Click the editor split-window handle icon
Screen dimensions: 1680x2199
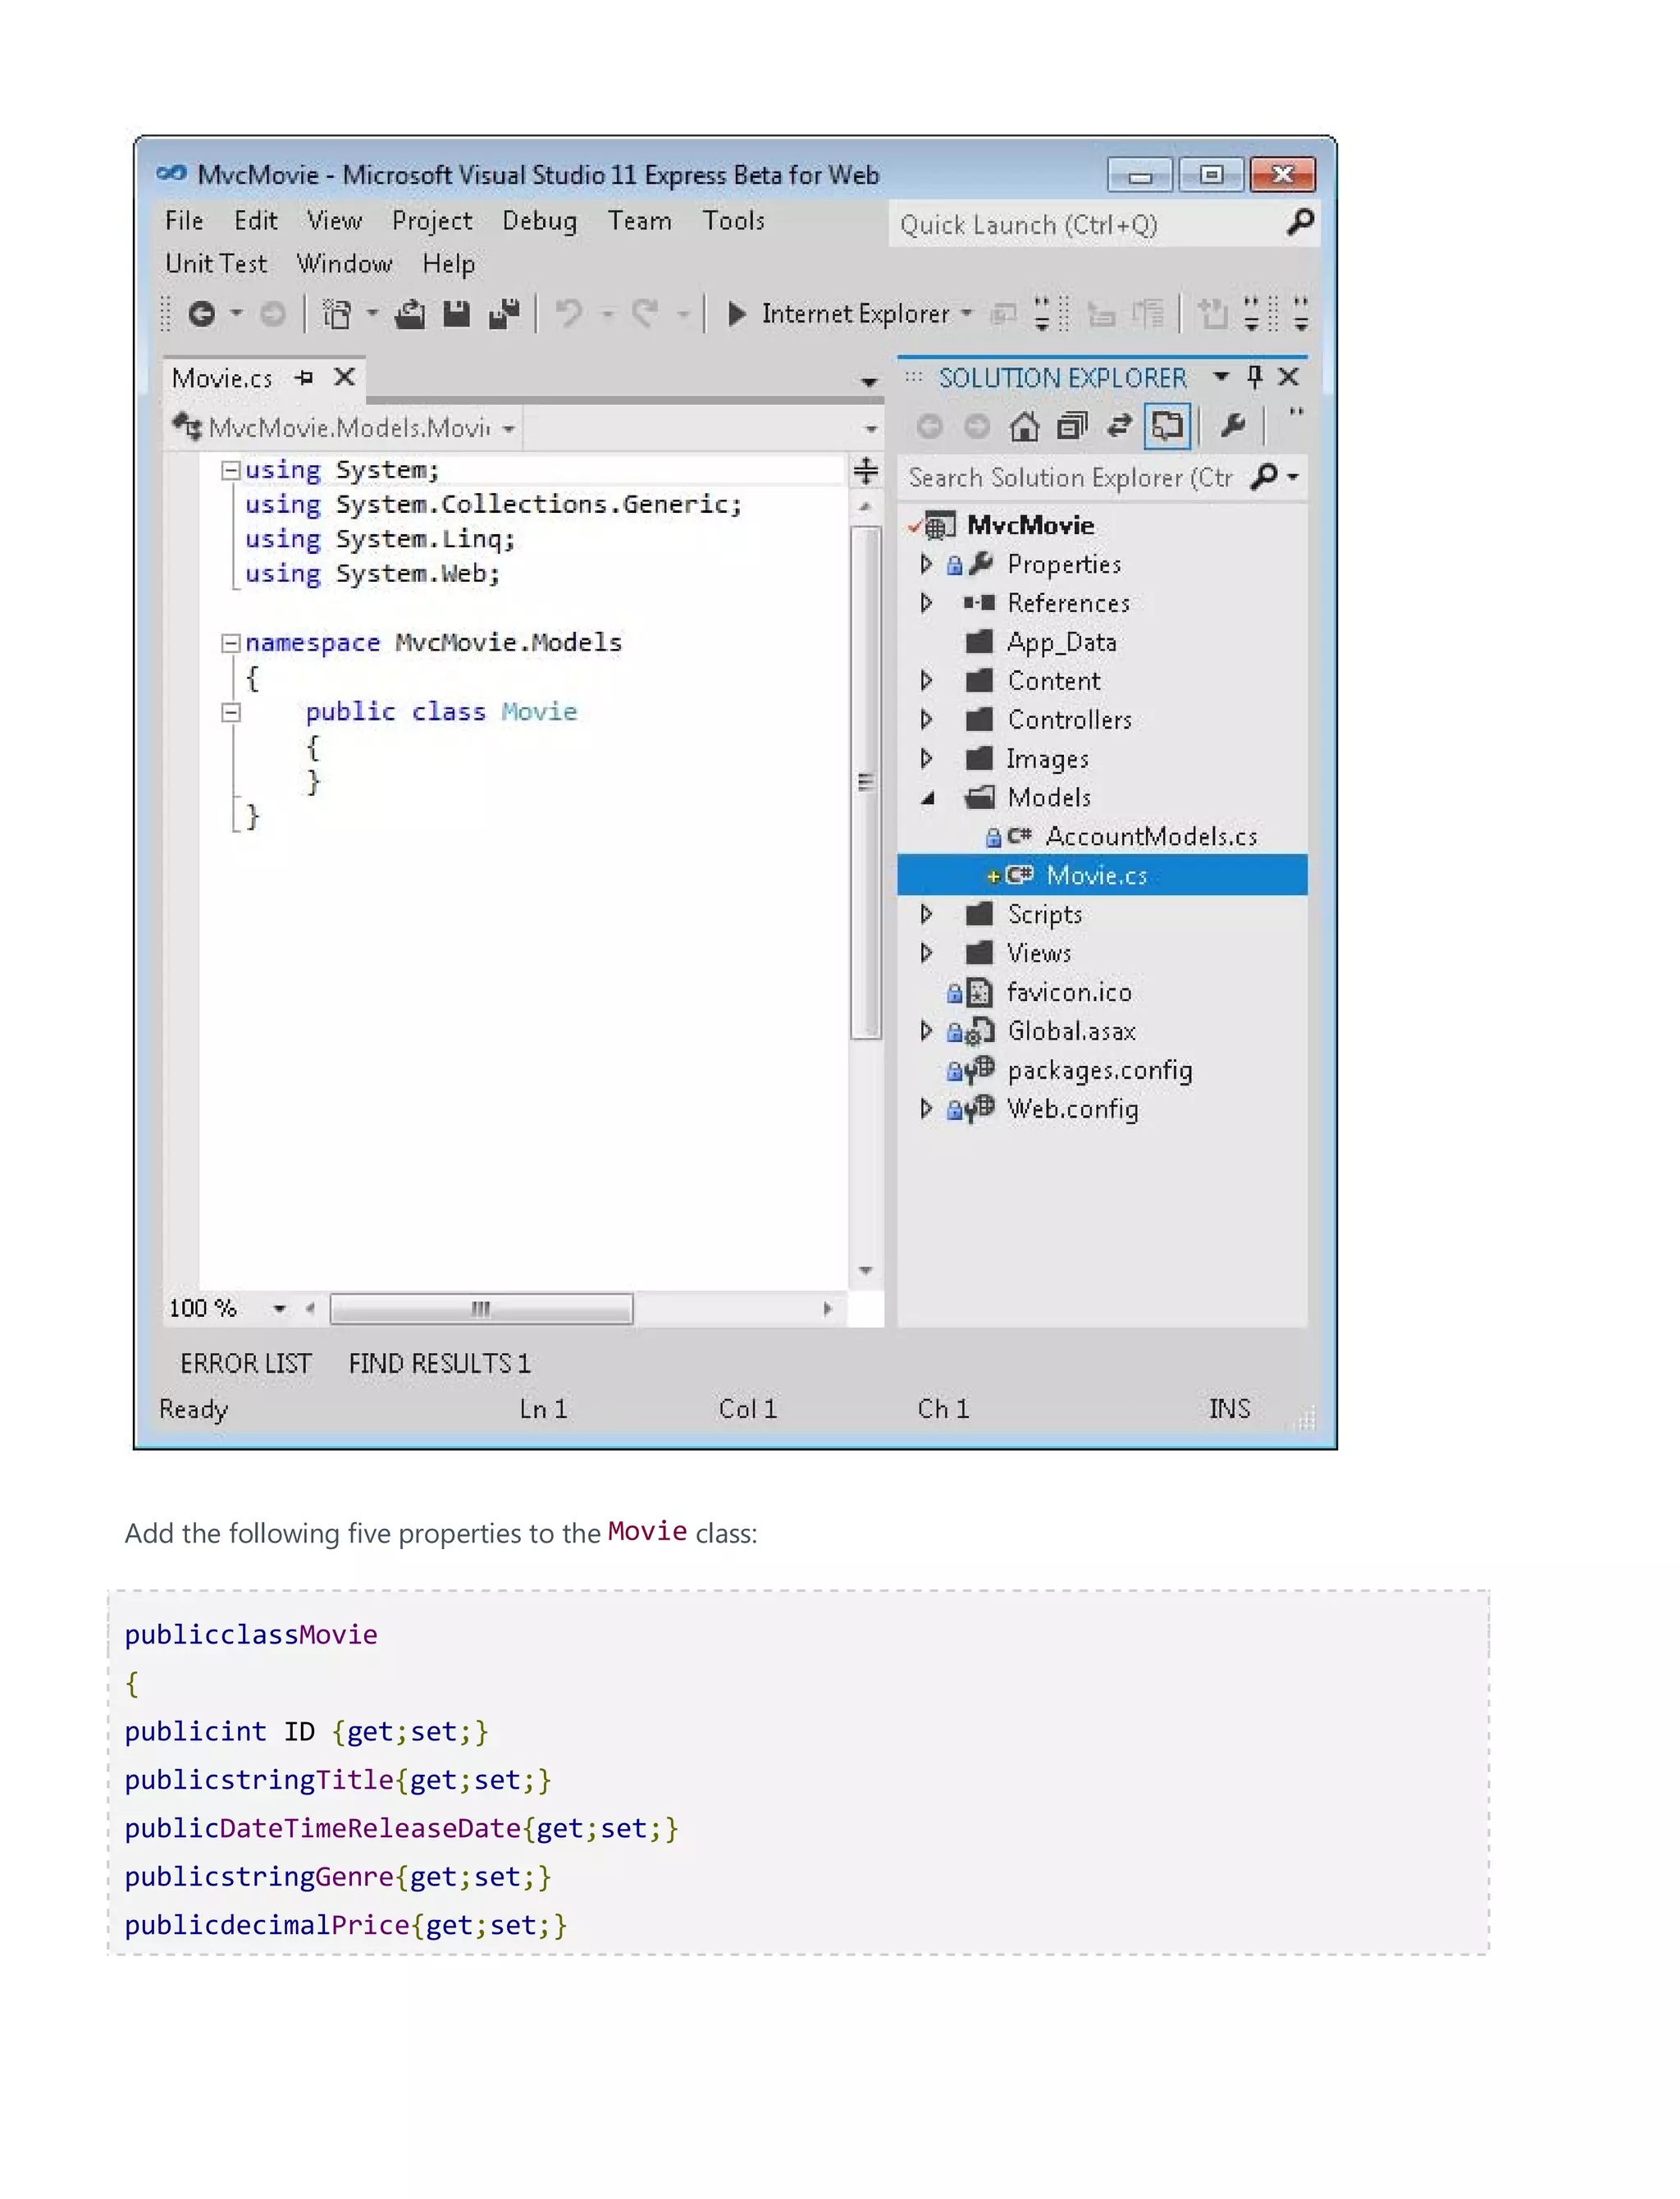(x=866, y=470)
